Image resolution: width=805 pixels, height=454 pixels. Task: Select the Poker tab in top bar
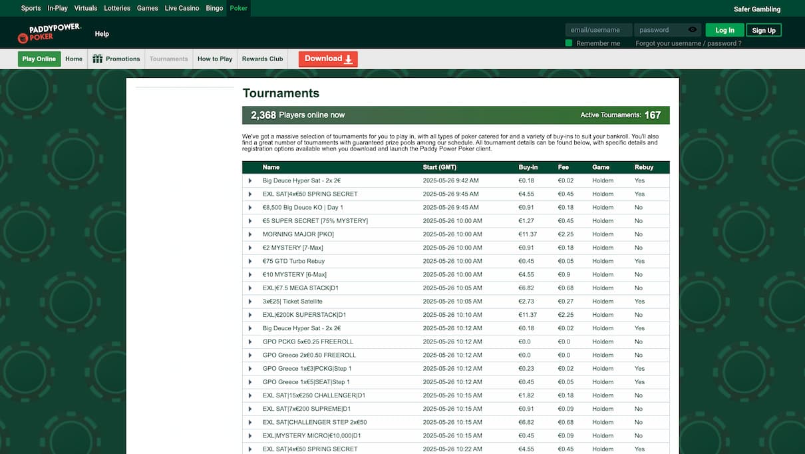(x=238, y=8)
